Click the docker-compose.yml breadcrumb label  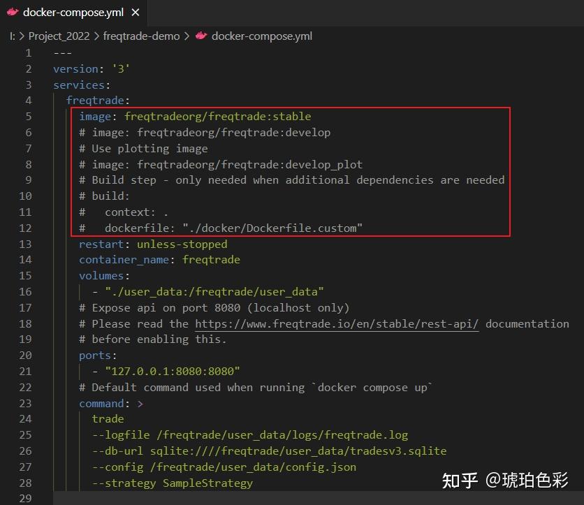point(262,36)
